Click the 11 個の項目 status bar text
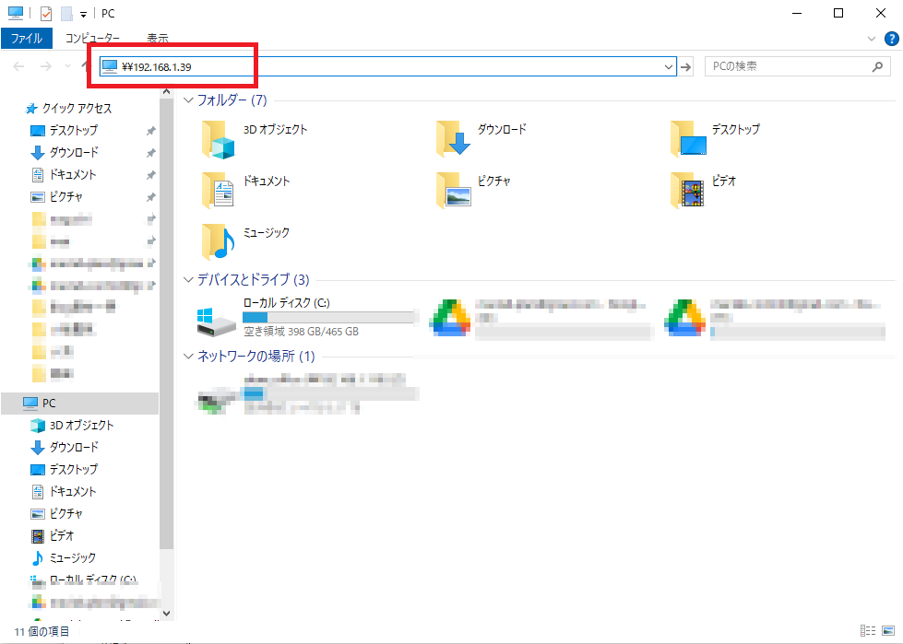The image size is (903, 644). click(x=42, y=631)
